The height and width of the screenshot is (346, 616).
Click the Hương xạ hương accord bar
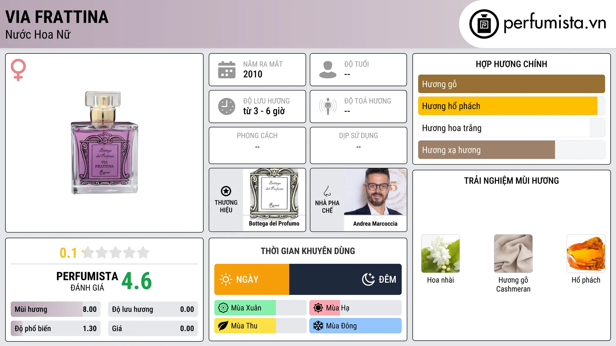coord(512,150)
